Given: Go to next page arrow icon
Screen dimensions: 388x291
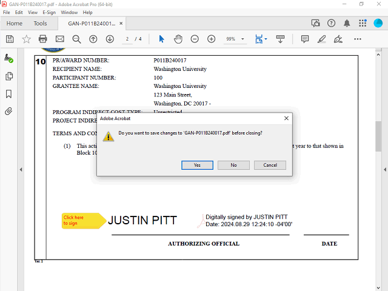Looking at the screenshot, I should [x=110, y=39].
